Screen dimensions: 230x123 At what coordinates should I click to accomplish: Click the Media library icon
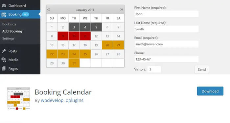pos(4,60)
